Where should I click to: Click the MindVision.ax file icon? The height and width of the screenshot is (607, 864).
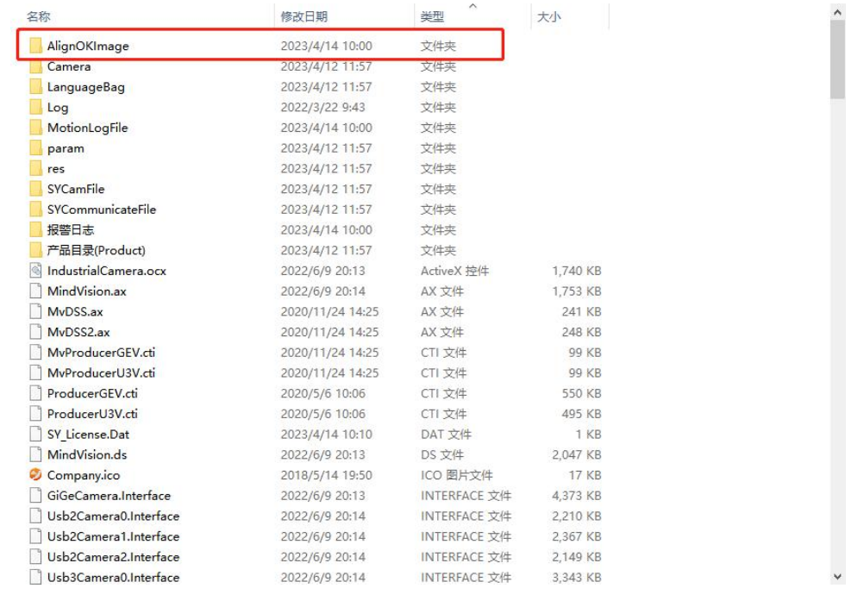pos(35,291)
